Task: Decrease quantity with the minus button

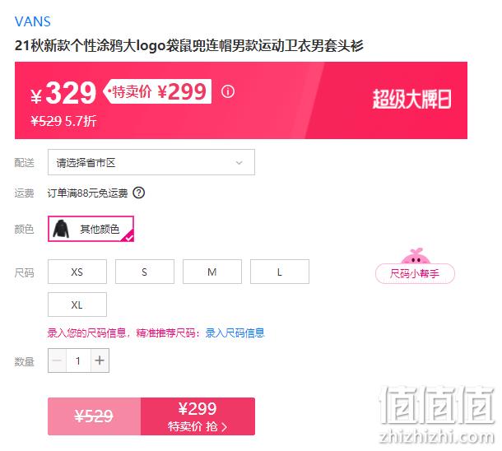Action: click(x=58, y=360)
